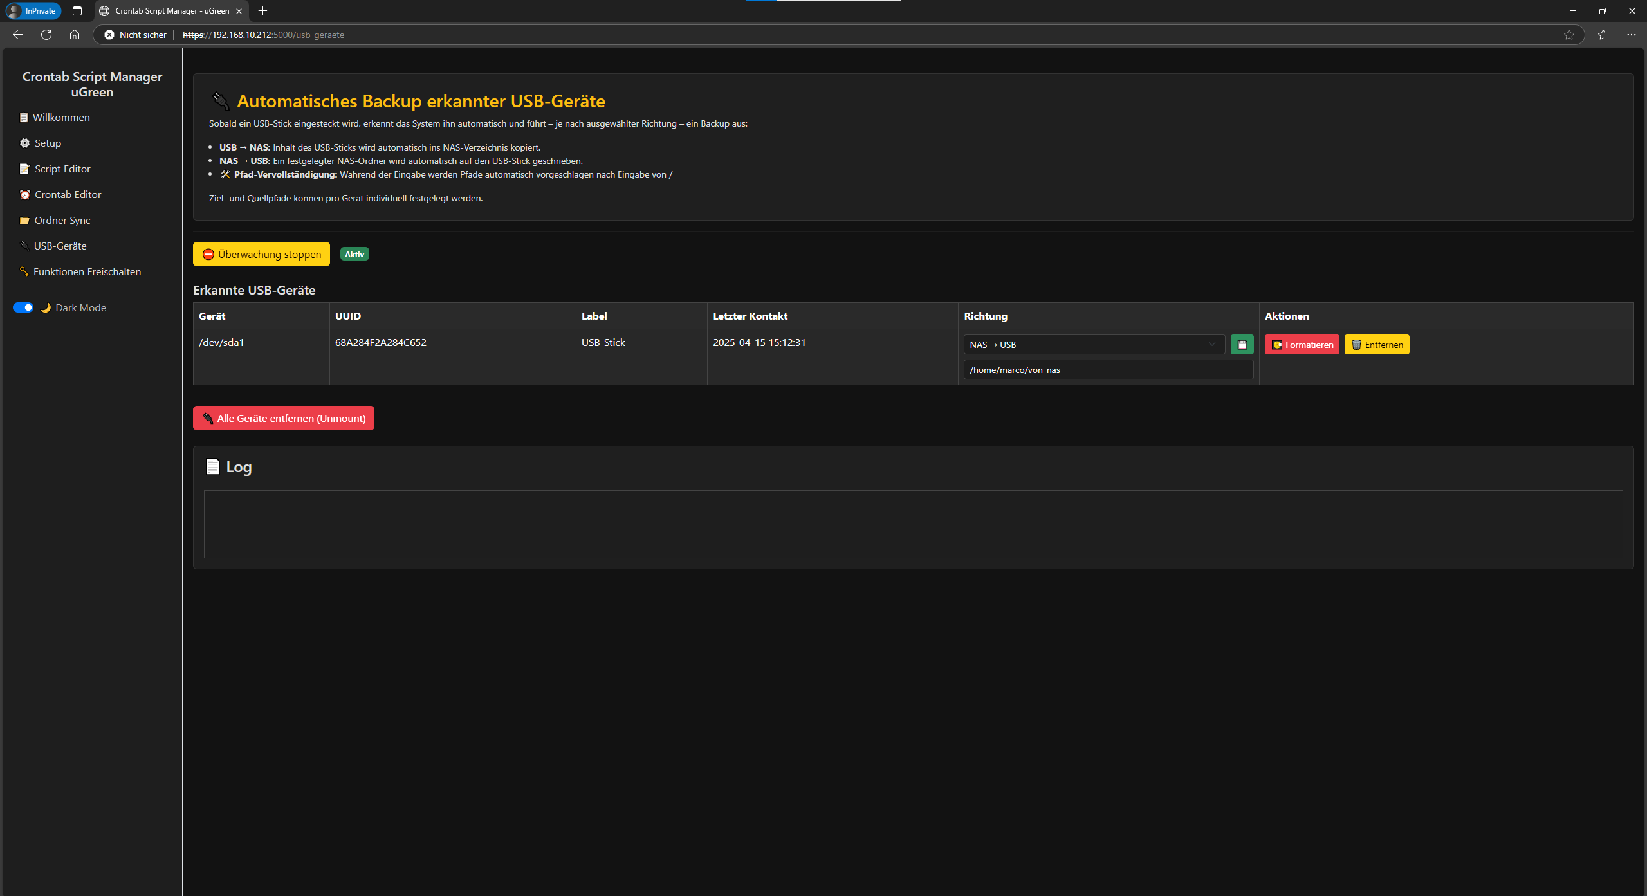Screen dimensions: 1647x896
Task: Click Überwachung stoppen button
Action: [x=261, y=254]
